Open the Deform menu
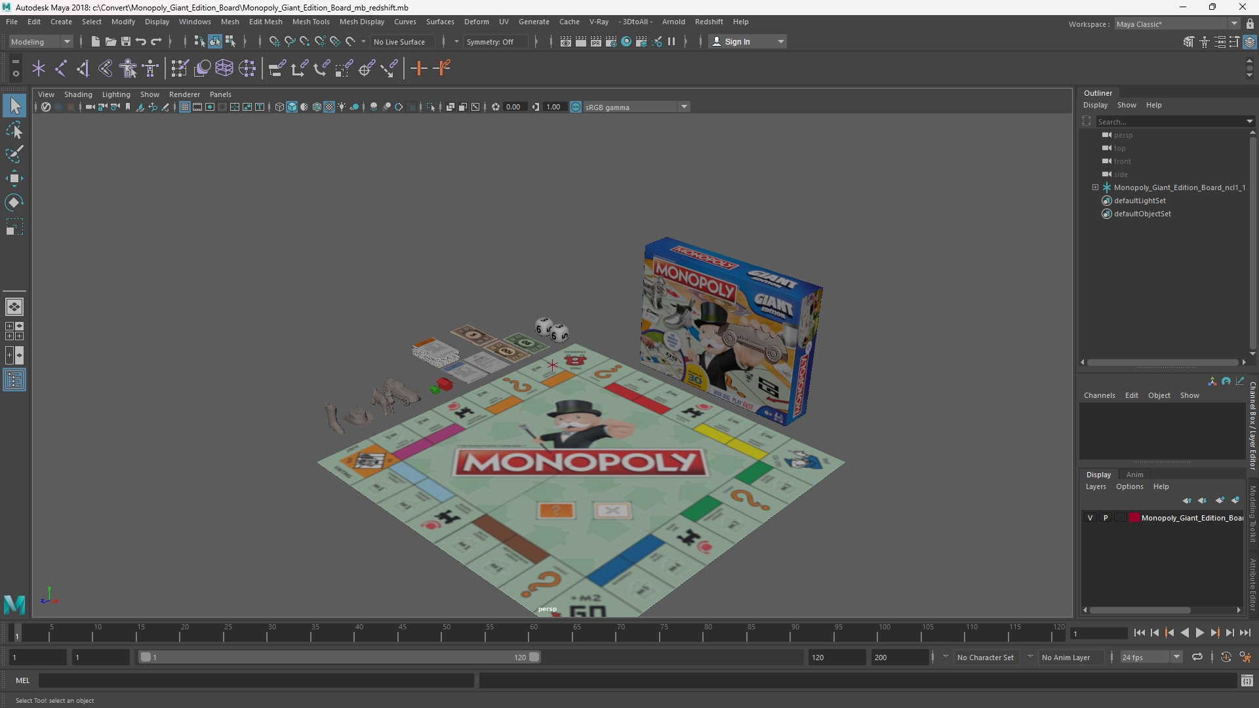The image size is (1259, 708). 476,22
